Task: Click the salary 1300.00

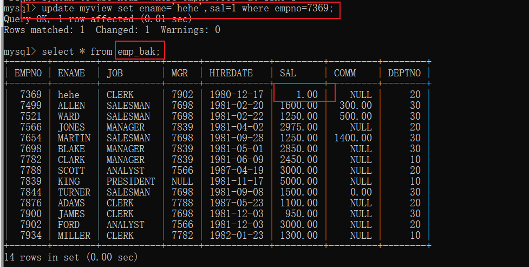Action: [298, 235]
